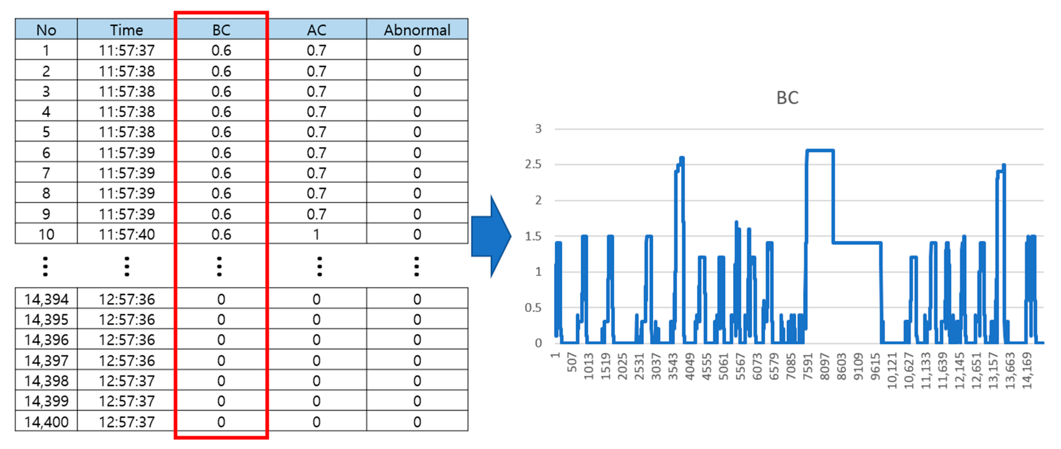The height and width of the screenshot is (449, 1061).
Task: Select the Abnormal column header
Action: point(416,29)
